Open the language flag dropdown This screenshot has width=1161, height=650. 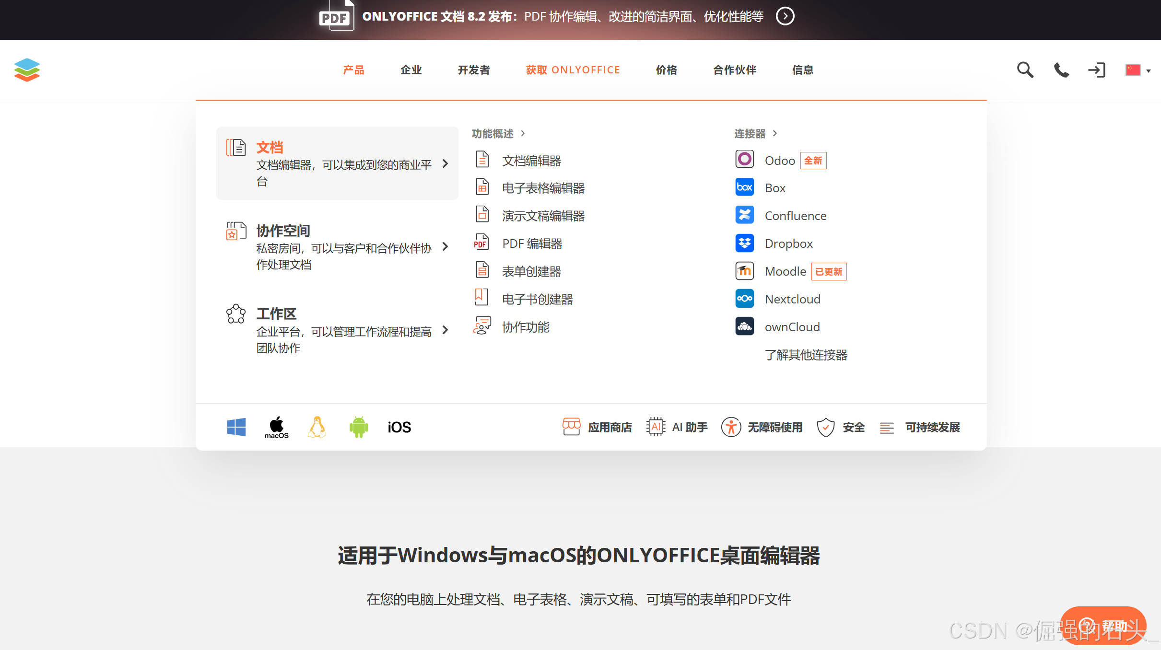point(1138,70)
